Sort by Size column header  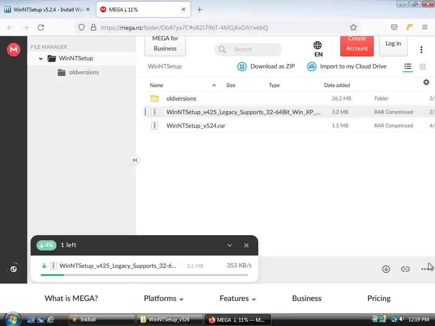pos(231,85)
